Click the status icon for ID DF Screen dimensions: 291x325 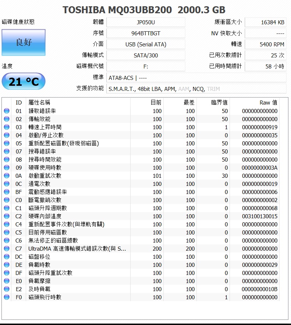[7, 273]
